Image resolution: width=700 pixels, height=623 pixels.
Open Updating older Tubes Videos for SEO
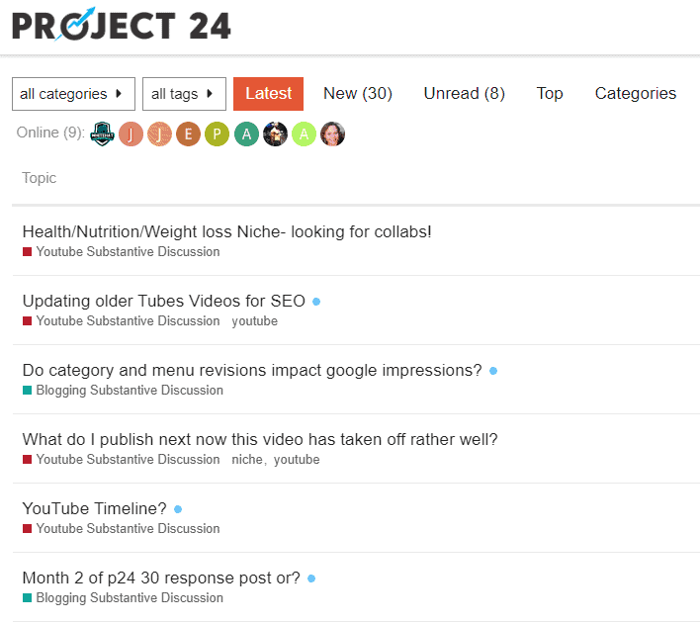click(164, 301)
